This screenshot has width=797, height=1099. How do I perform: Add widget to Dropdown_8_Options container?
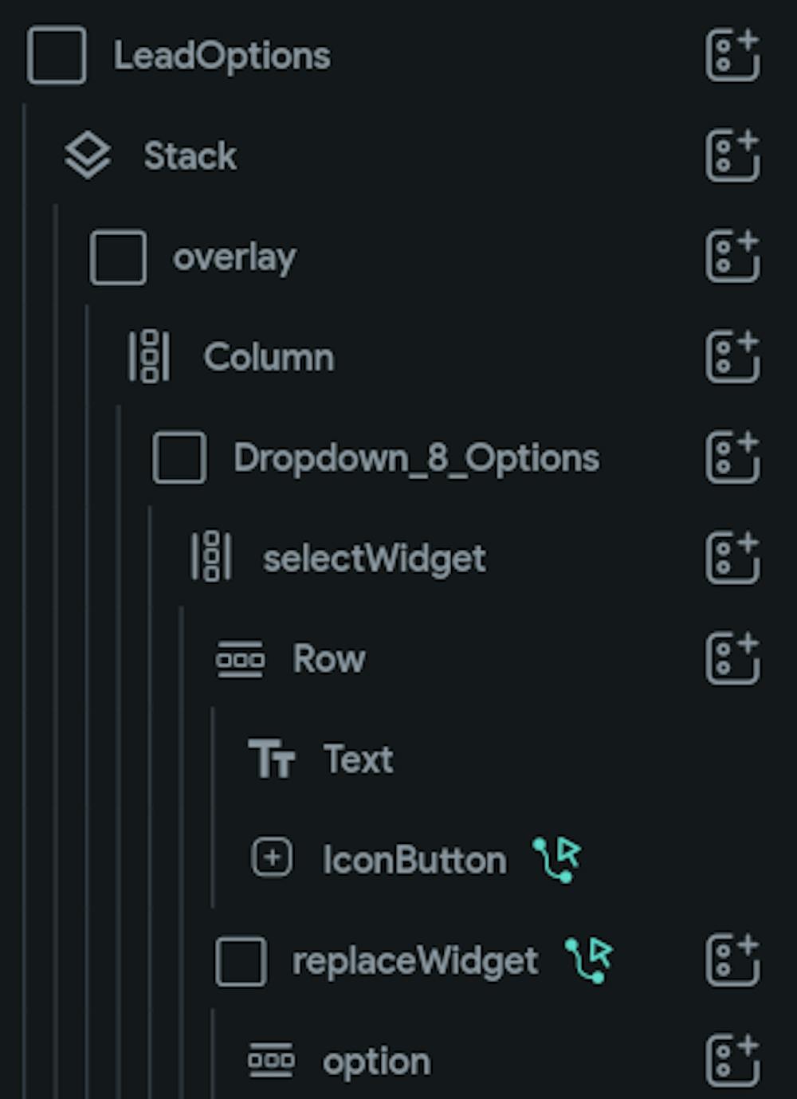click(x=732, y=457)
